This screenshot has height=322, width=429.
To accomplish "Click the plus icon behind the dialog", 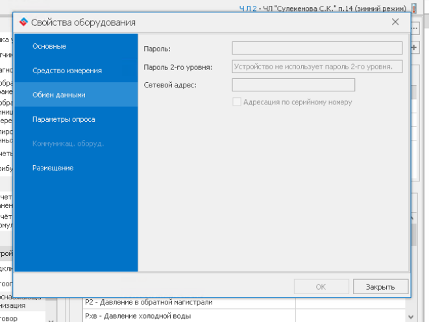I will [x=414, y=47].
